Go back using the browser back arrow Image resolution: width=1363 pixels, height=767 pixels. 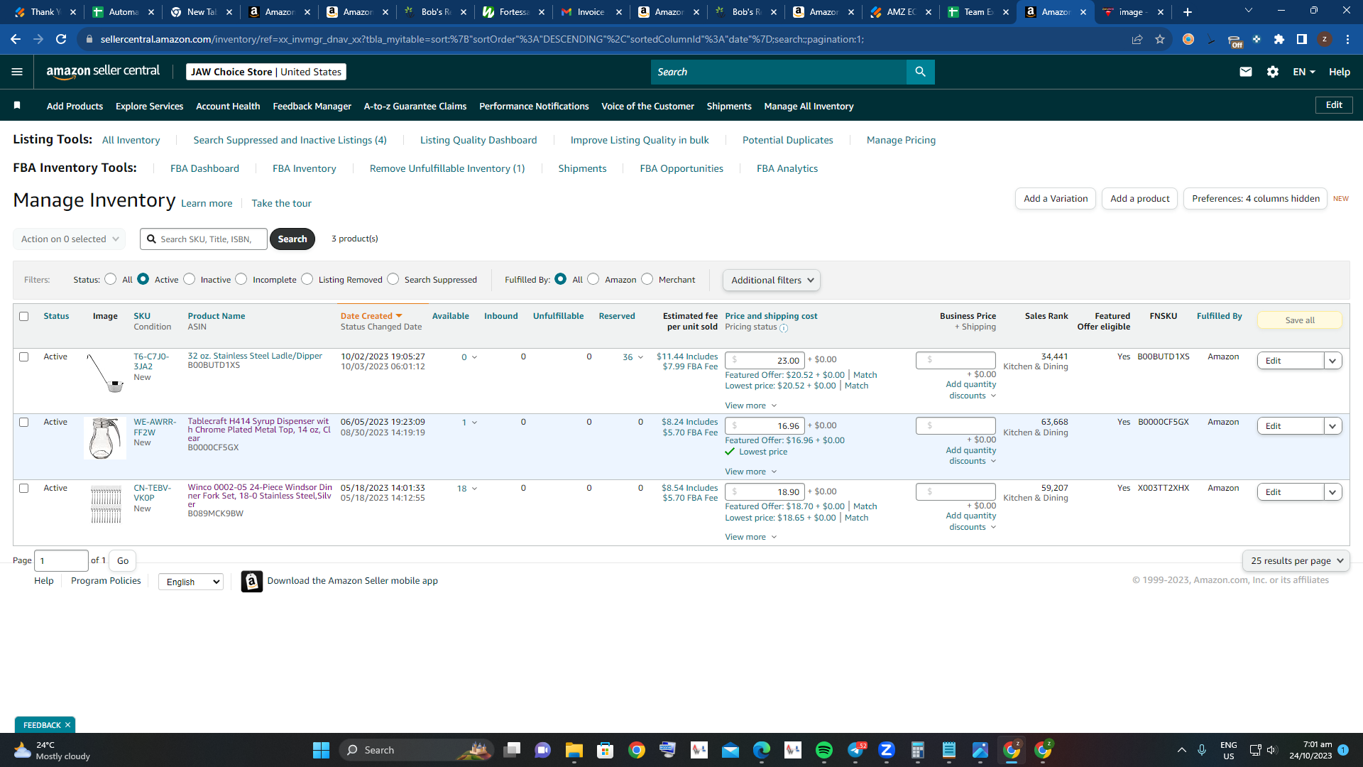pos(16,39)
